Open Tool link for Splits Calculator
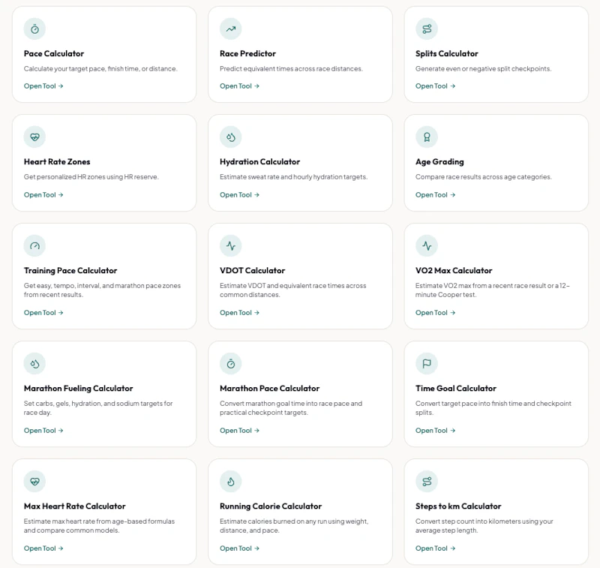 436,86
